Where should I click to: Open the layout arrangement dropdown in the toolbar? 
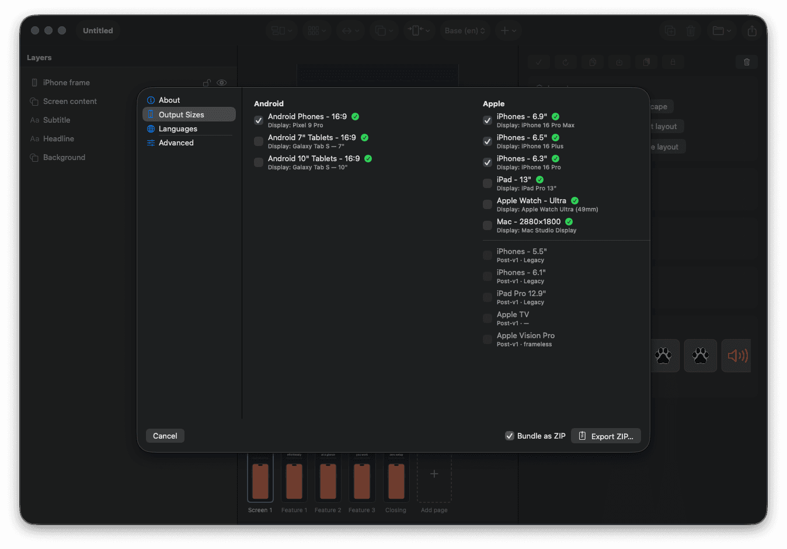pos(282,30)
